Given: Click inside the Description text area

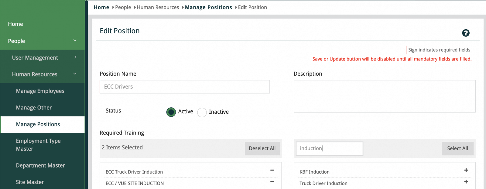Looking at the screenshot, I should pyautogui.click(x=384, y=96).
